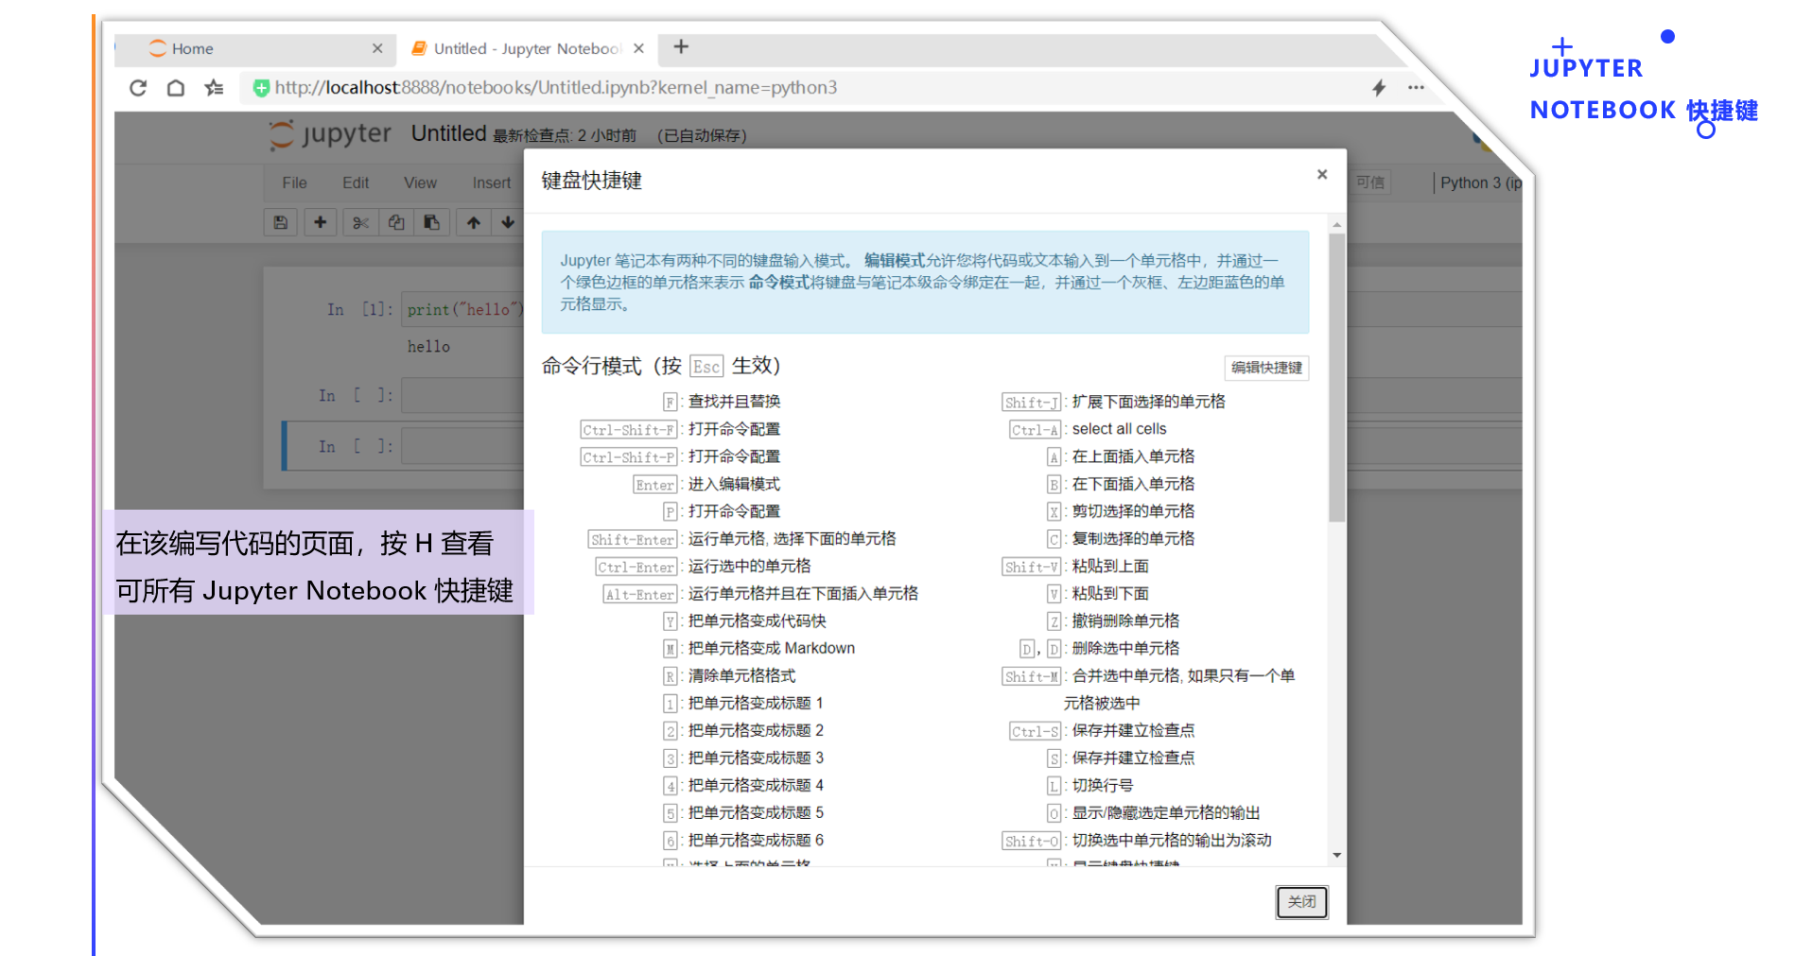1795x956 pixels.
Task: Click the 清除单元格格式 R entry
Action: tap(741, 676)
